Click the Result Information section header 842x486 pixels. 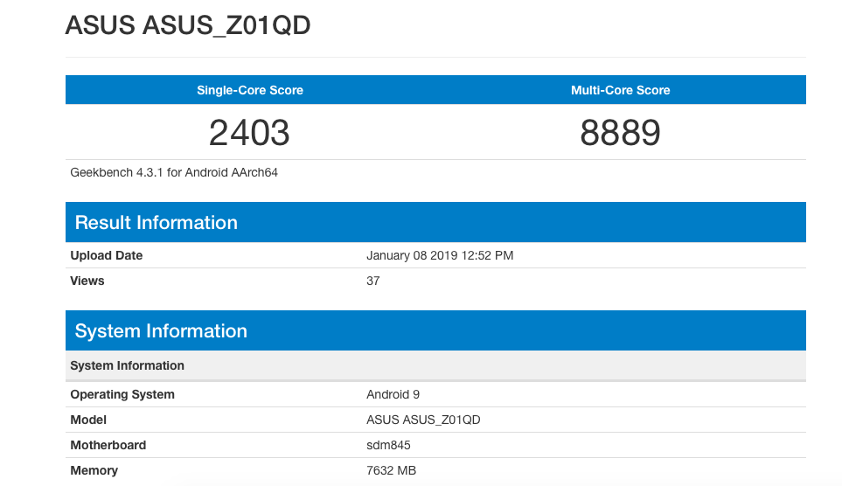tap(157, 223)
